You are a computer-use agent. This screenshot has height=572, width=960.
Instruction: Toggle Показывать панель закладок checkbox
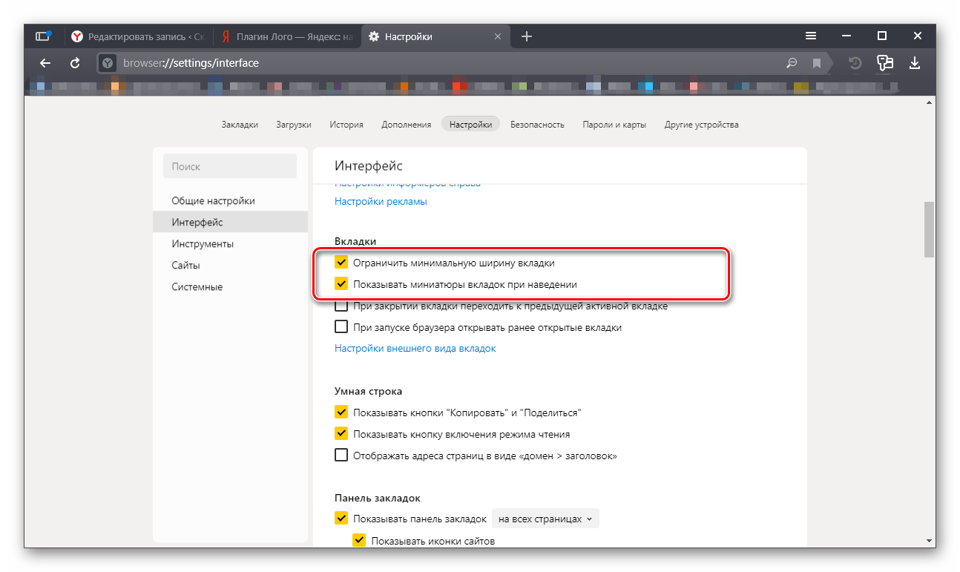point(341,519)
